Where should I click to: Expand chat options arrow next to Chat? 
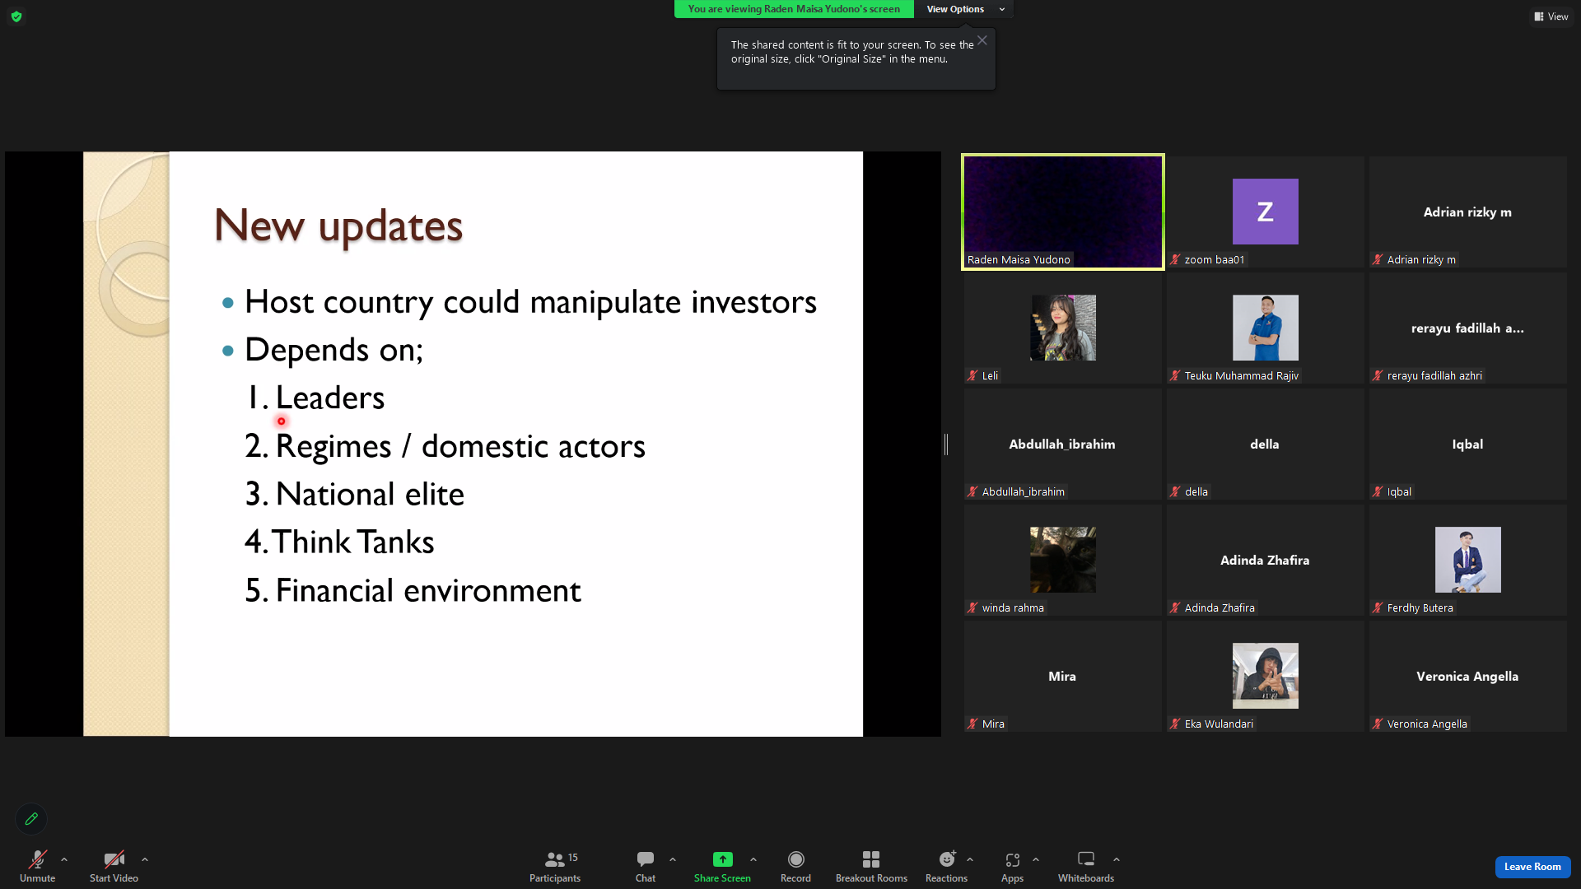pos(673,859)
